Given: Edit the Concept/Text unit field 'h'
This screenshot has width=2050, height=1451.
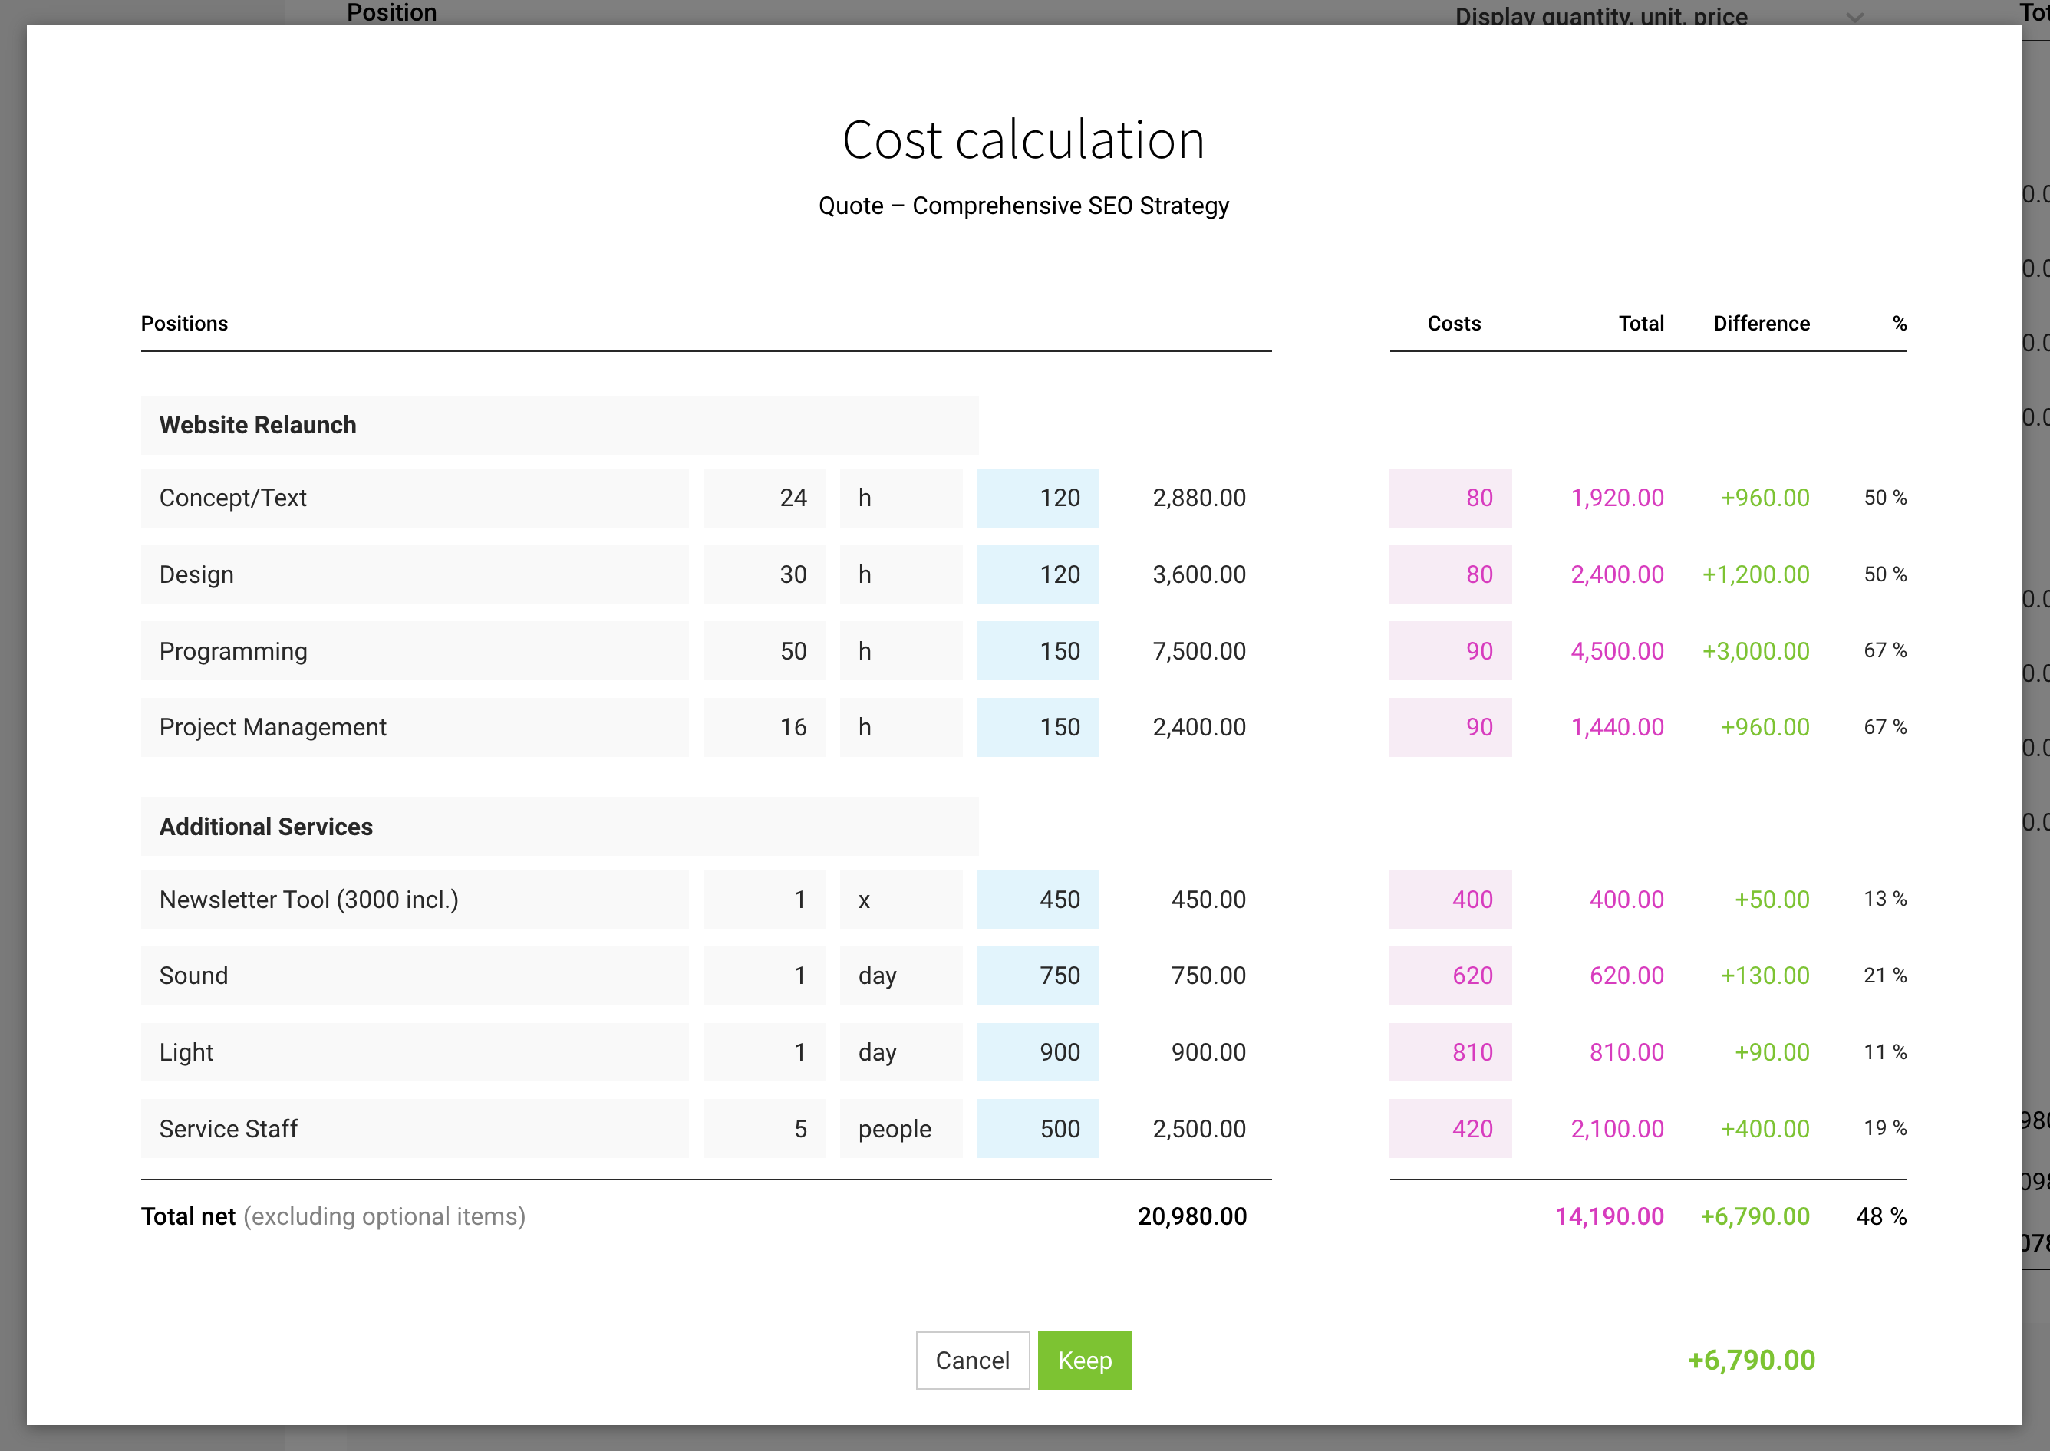Looking at the screenshot, I should pyautogui.click(x=901, y=498).
